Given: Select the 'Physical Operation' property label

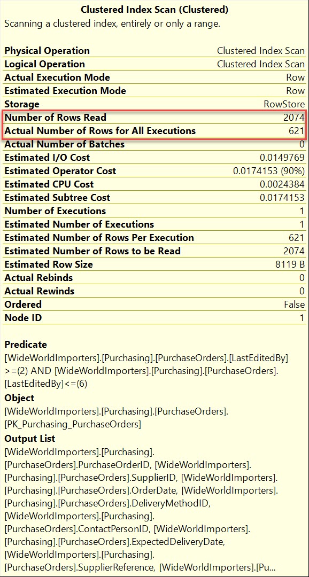Looking at the screenshot, I should click(x=47, y=51).
